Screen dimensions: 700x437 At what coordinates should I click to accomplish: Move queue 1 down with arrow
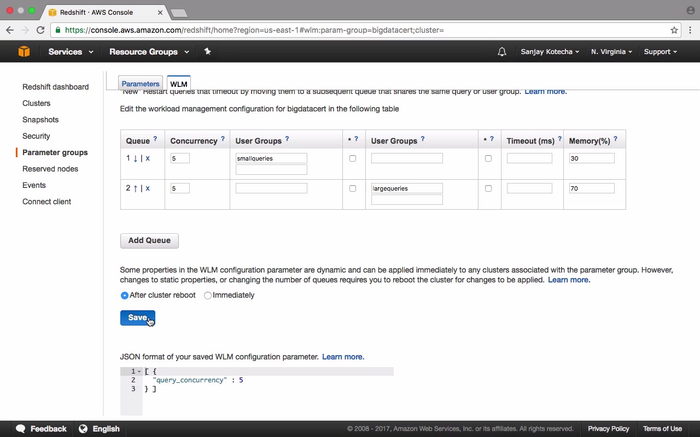point(136,158)
